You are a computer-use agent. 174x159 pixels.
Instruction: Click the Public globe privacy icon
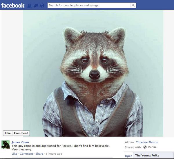click(x=145, y=147)
